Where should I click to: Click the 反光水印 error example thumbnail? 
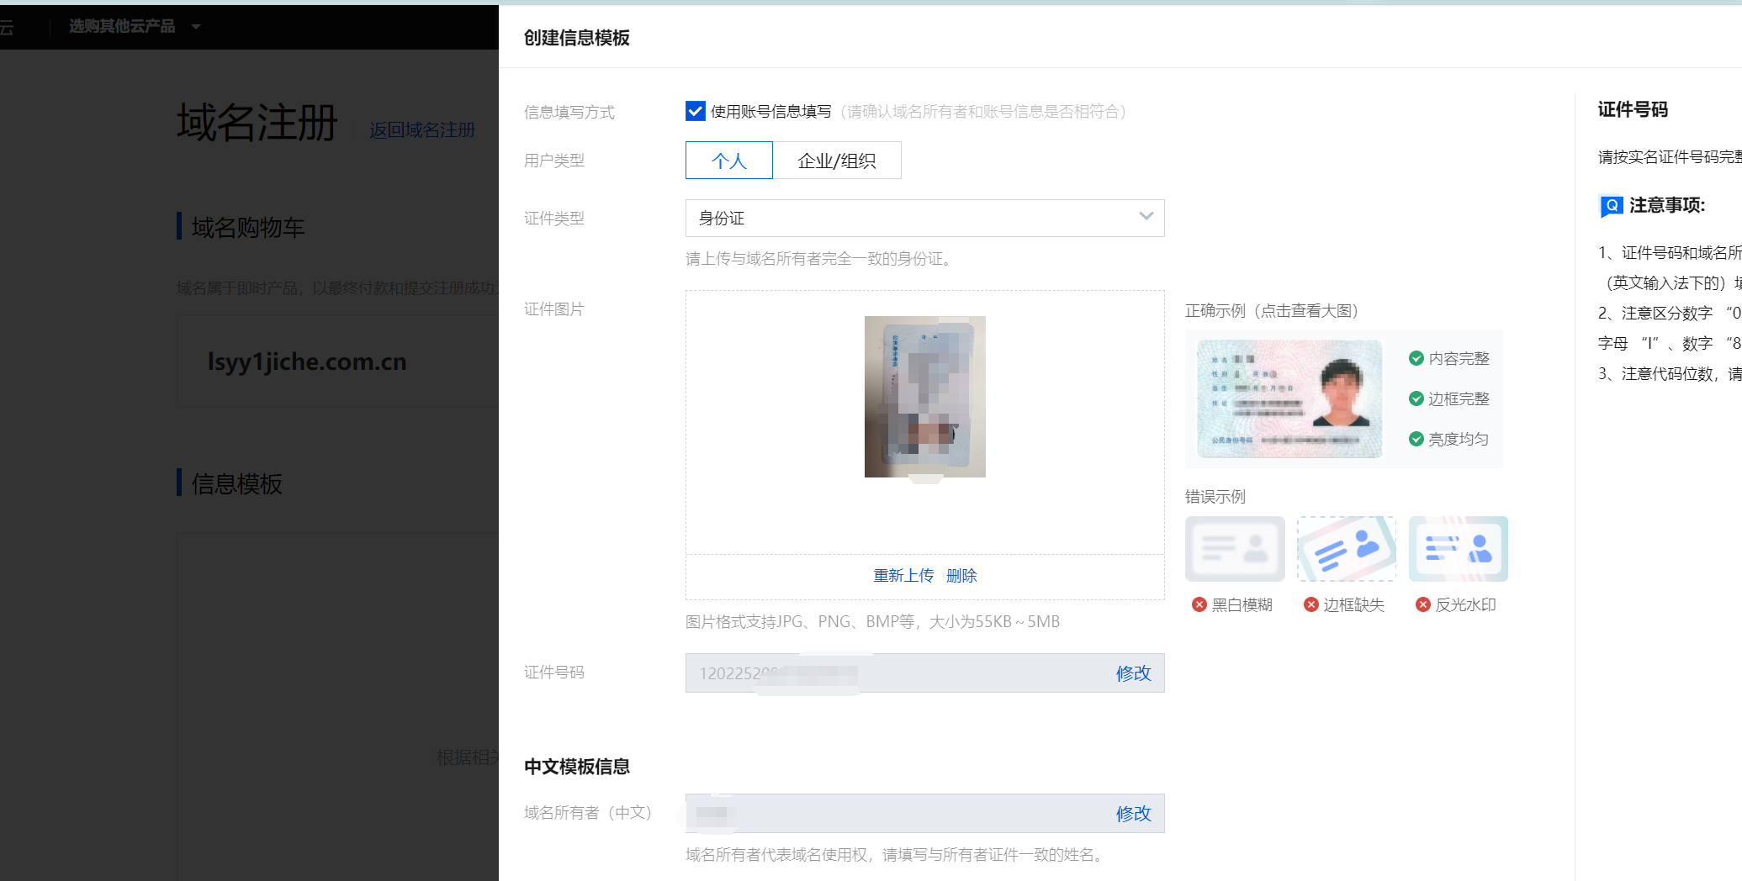[1459, 549]
